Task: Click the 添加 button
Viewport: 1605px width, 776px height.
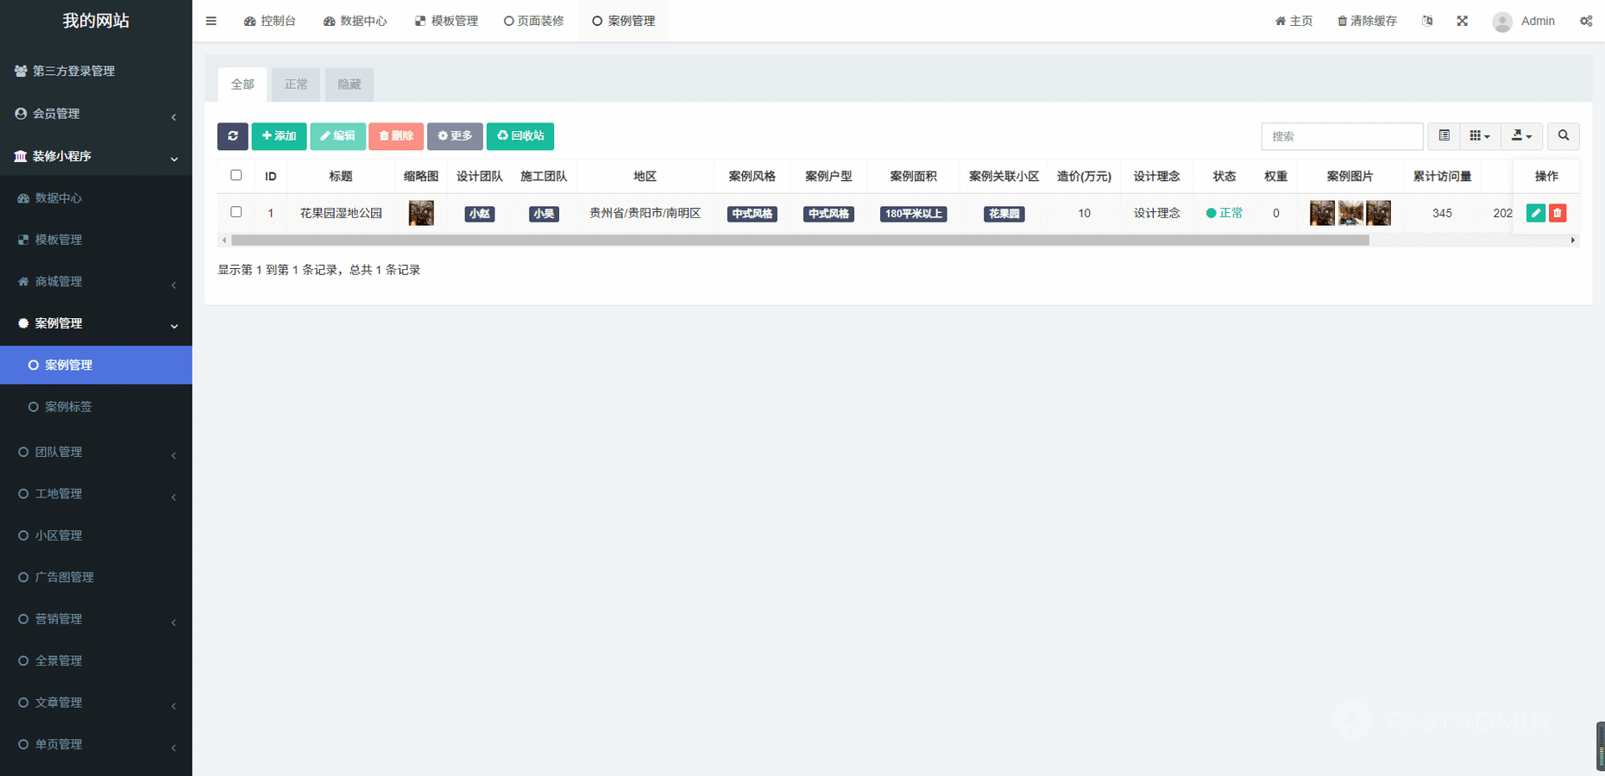Action: 279,136
